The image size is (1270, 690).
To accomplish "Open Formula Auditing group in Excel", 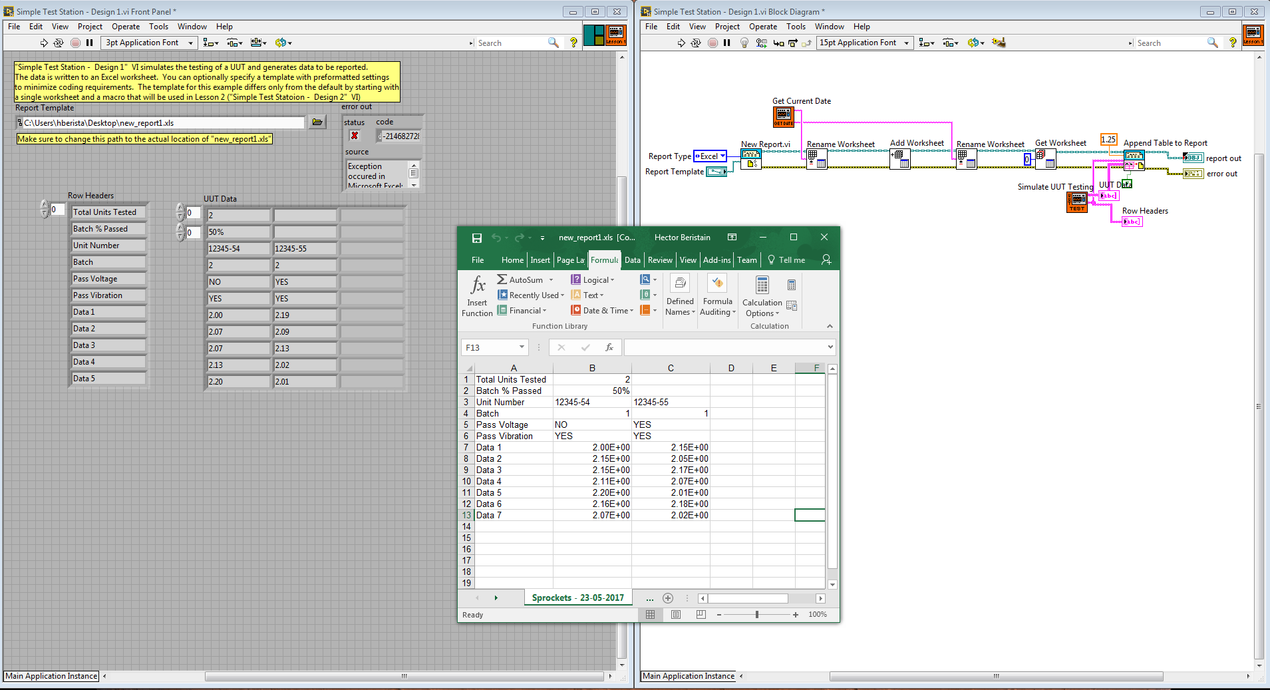I will 718,295.
